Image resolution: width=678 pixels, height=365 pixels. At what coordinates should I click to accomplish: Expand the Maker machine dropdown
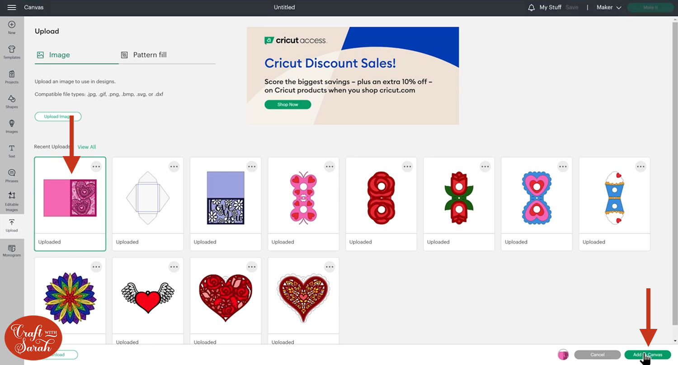609,8
